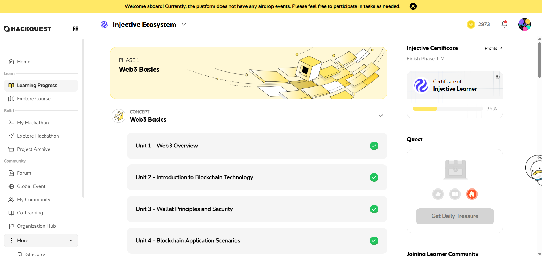Click the Co-learning book icon
Viewport: 542px width, 256px height.
click(11, 213)
